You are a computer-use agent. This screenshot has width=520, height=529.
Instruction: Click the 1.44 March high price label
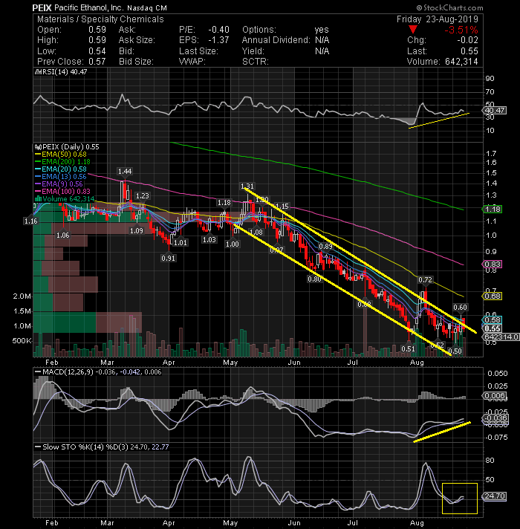click(x=125, y=172)
